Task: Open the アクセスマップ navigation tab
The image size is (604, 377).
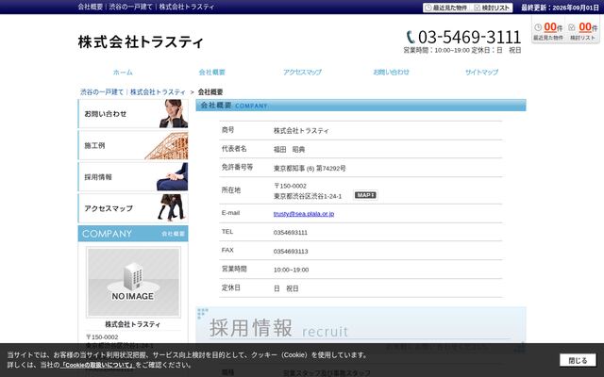Action: click(x=302, y=72)
